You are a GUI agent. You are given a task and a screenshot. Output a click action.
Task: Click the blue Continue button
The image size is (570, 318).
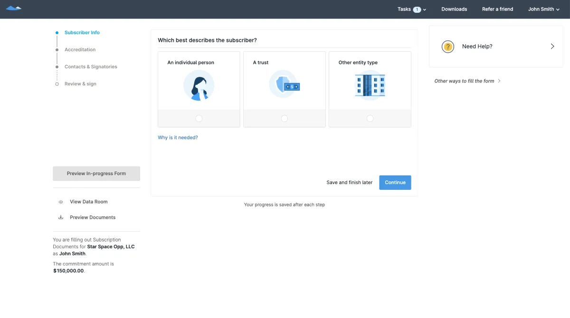pyautogui.click(x=395, y=182)
